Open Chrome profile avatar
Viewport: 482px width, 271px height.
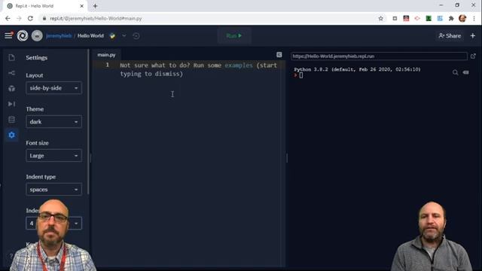coord(462,18)
